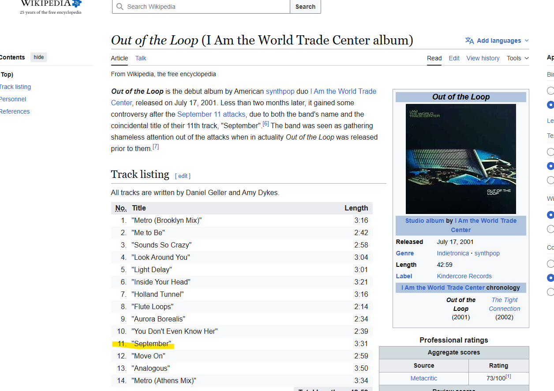Open the synthpop link in intro paragraph
Screen dimensions: 554x391
point(280,91)
